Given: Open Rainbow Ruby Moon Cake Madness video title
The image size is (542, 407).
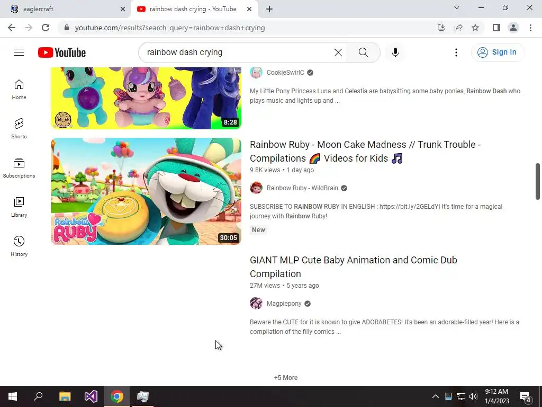Looking at the screenshot, I should (x=365, y=151).
